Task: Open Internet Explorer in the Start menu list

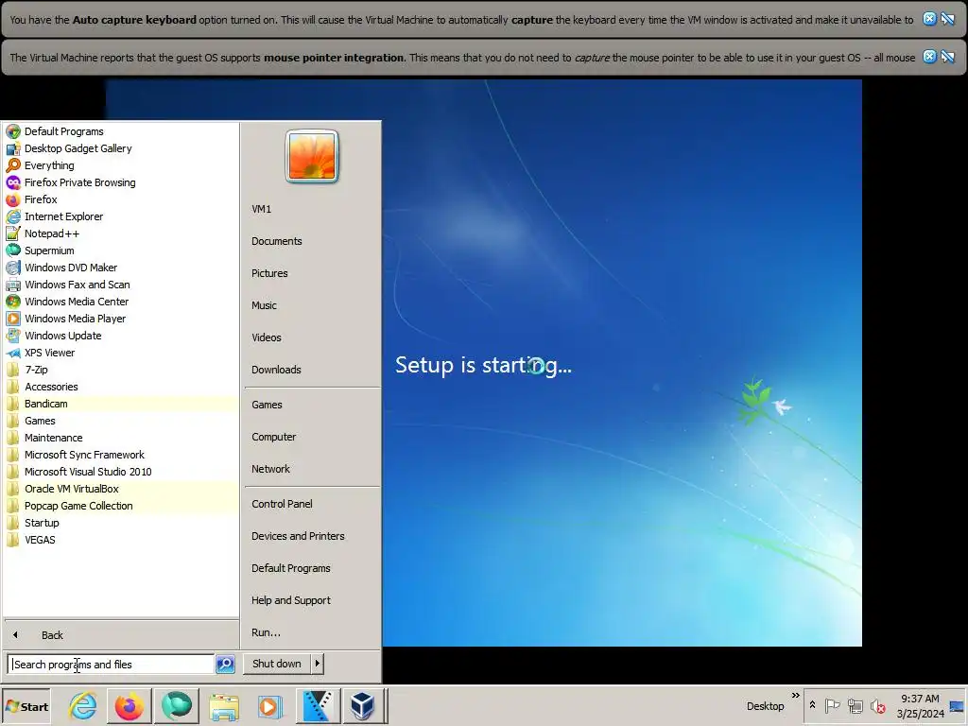Action: (120, 216)
